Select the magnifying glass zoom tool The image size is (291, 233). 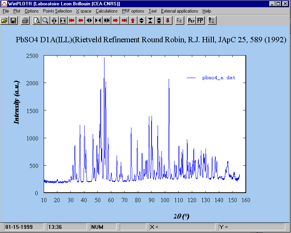click(45, 20)
